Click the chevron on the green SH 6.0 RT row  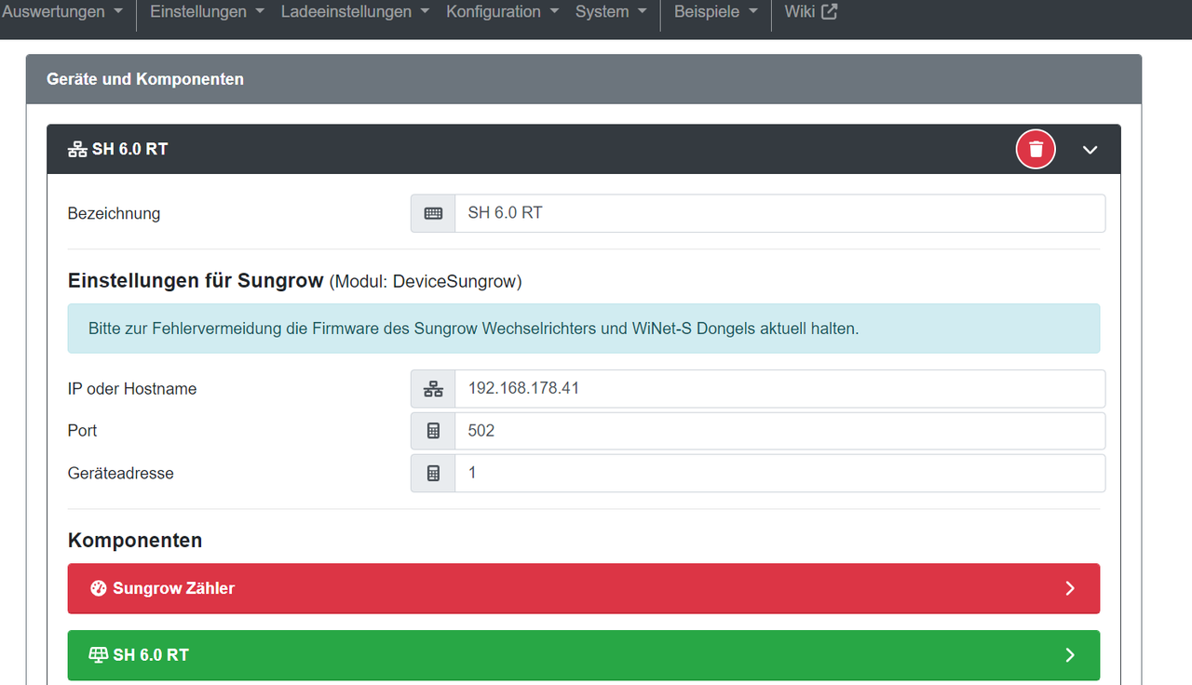1070,655
